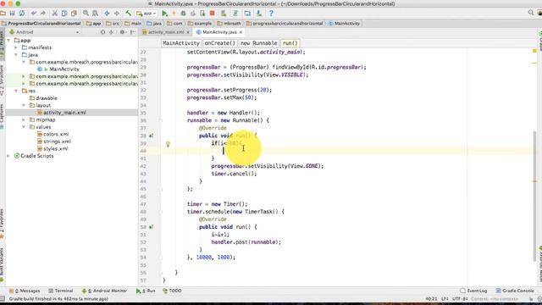Collapse the java folder node
This screenshot has height=305, width=542.
pos(16,55)
